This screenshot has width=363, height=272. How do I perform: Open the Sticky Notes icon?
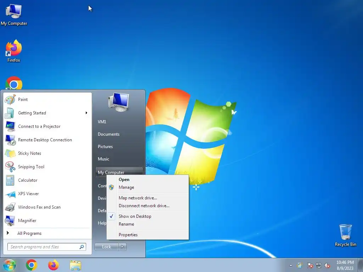(10, 153)
